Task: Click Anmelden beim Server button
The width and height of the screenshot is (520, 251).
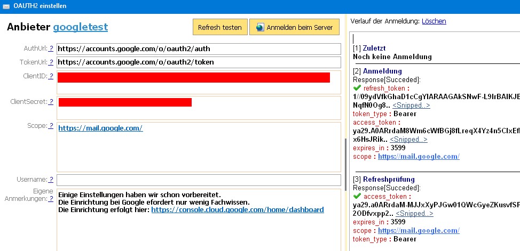Action: click(x=295, y=27)
